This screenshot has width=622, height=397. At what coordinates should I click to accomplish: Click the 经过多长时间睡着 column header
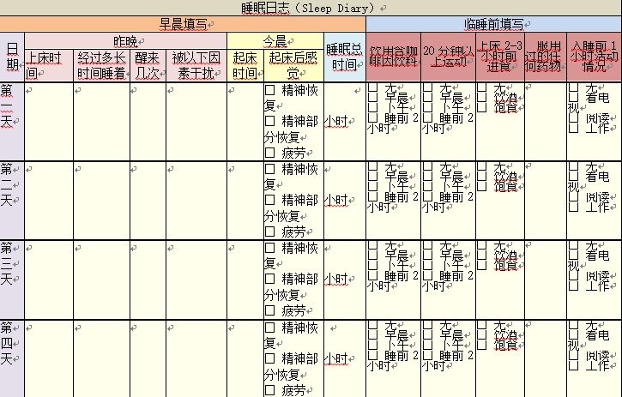(101, 65)
